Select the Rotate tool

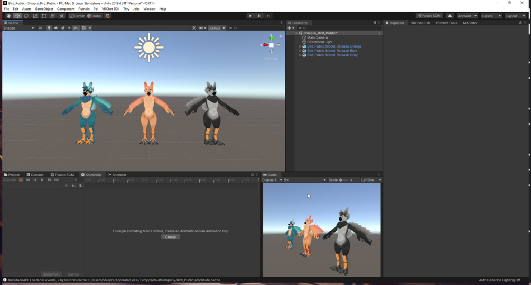click(26, 16)
